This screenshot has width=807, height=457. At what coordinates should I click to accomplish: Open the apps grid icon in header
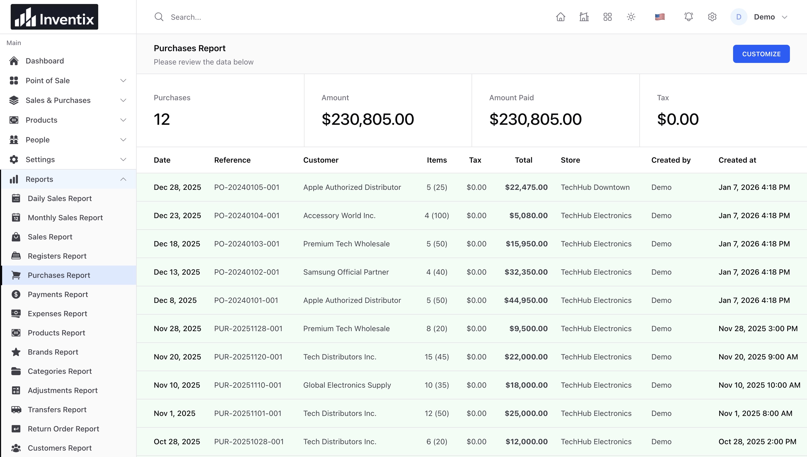click(608, 17)
